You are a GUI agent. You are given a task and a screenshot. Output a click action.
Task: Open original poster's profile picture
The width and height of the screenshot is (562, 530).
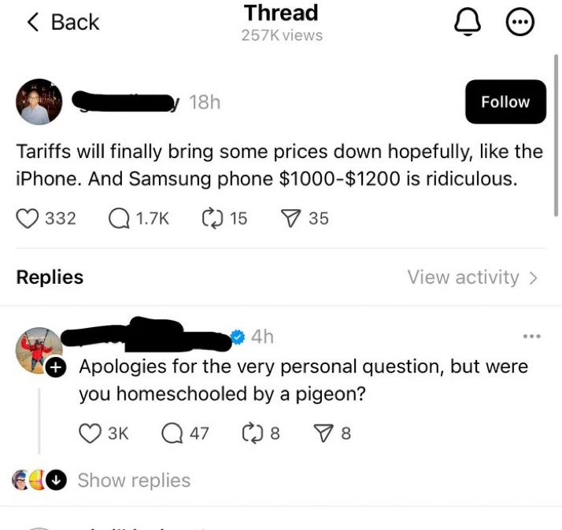click(39, 101)
